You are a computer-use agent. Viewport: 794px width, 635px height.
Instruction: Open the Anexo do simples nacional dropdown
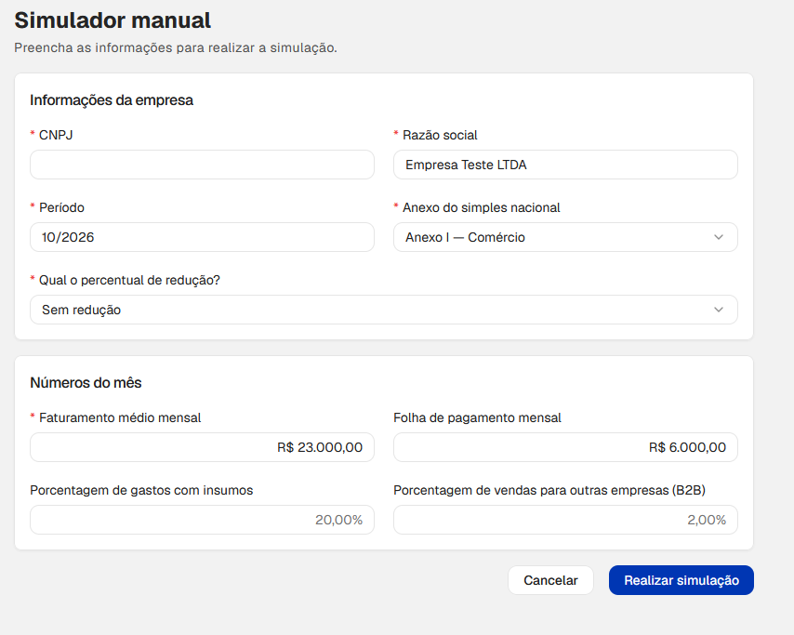[565, 237]
